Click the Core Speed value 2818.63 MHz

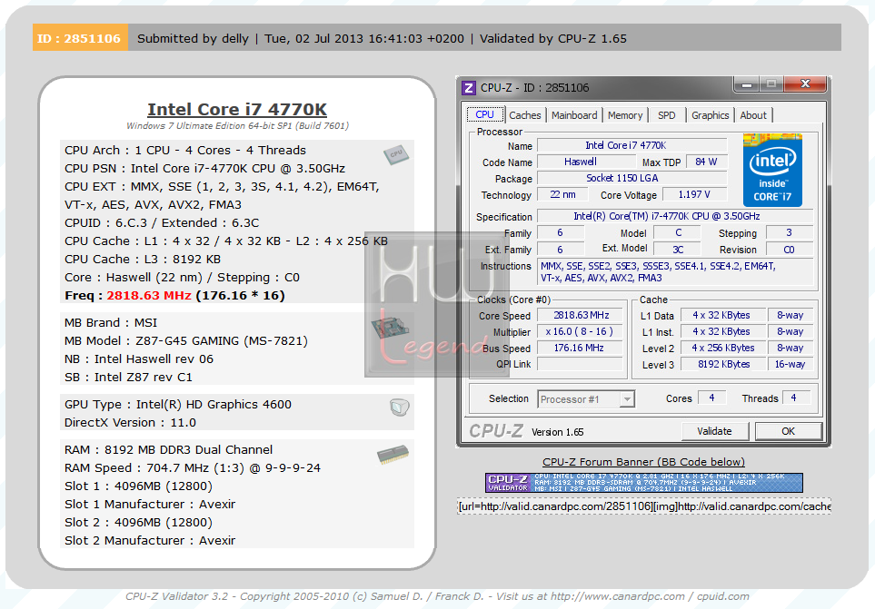[581, 315]
